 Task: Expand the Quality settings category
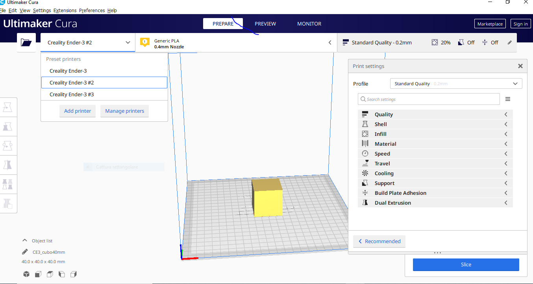pos(435,114)
